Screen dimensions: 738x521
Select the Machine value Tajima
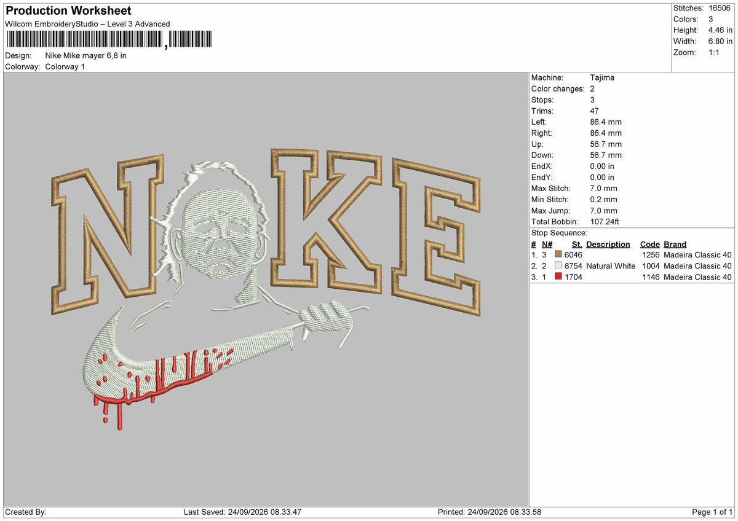pyautogui.click(x=602, y=77)
